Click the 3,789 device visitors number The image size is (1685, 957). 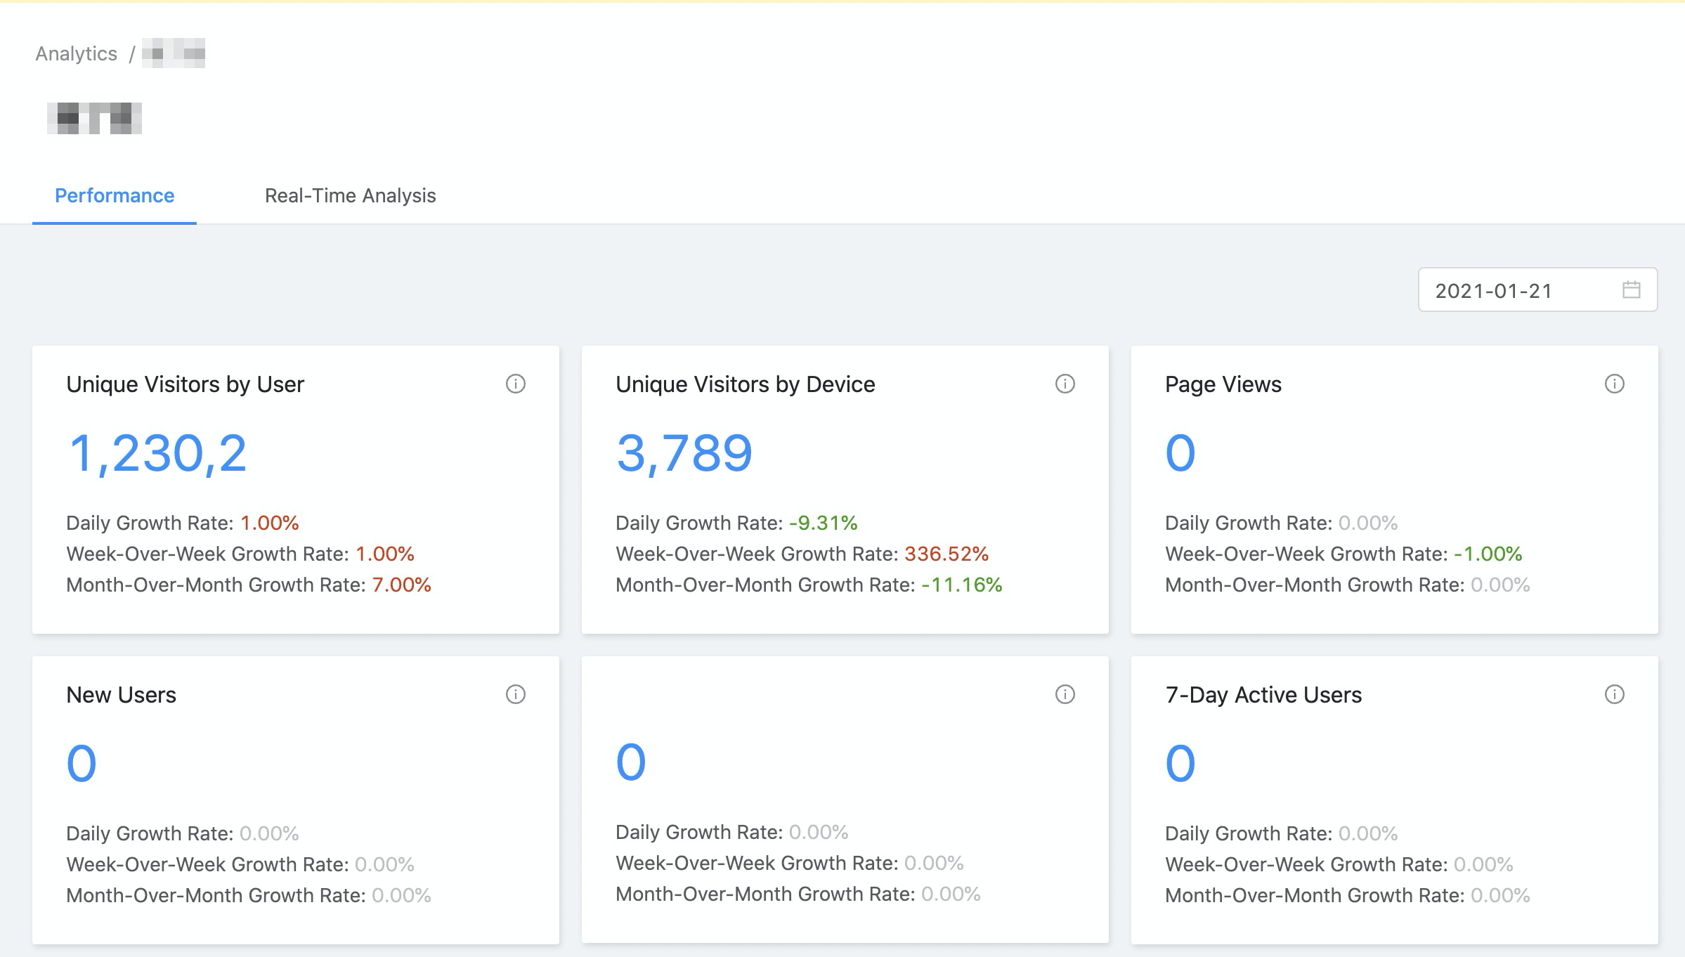684,453
